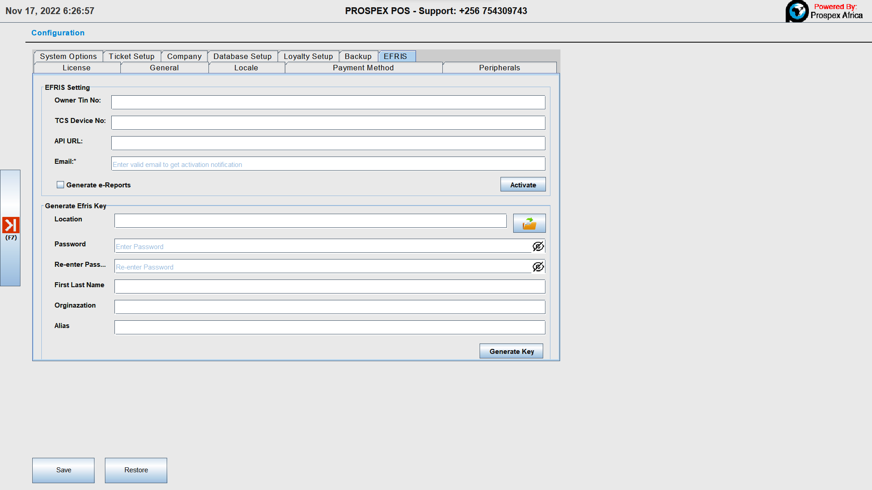Open the License tab
The height and width of the screenshot is (490, 872).
click(x=76, y=68)
